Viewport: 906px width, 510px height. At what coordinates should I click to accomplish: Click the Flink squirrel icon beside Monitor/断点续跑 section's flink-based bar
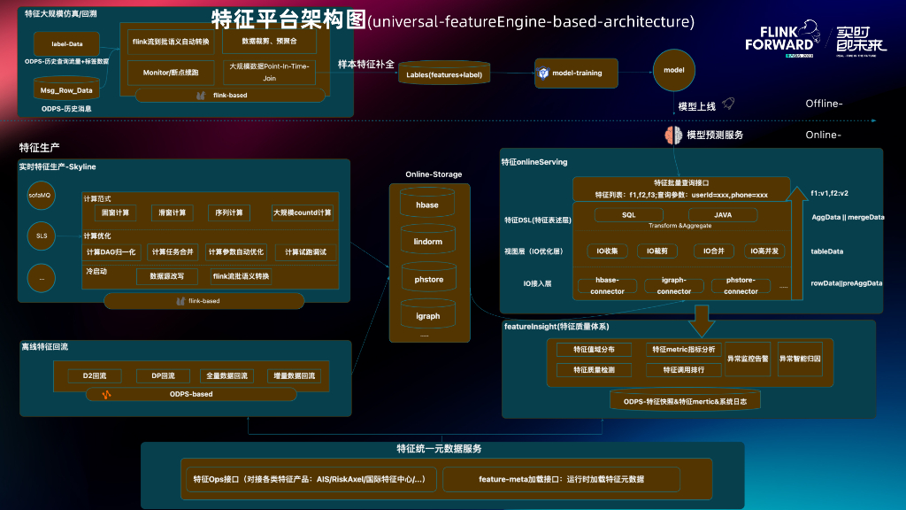tap(201, 96)
